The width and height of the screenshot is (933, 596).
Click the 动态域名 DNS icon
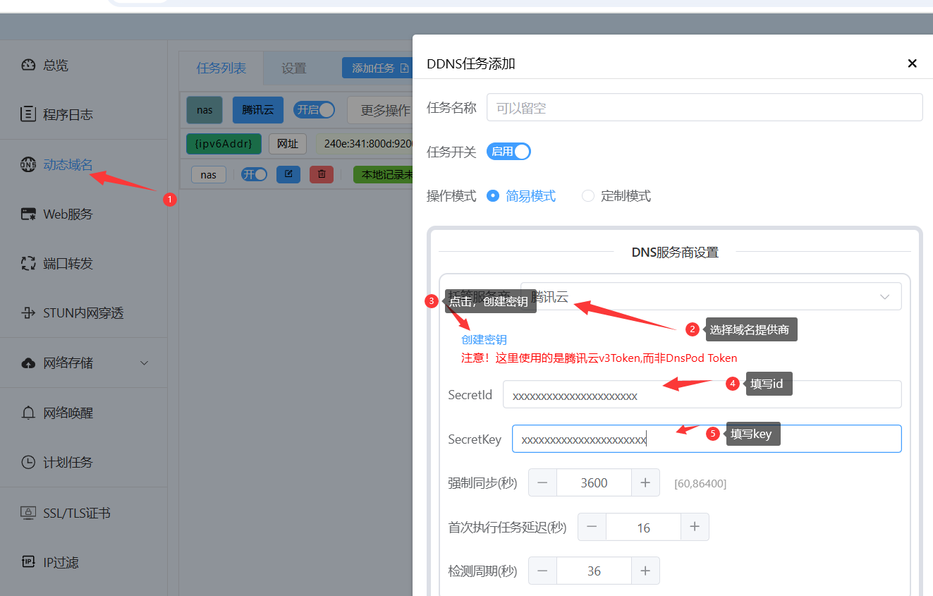click(28, 164)
